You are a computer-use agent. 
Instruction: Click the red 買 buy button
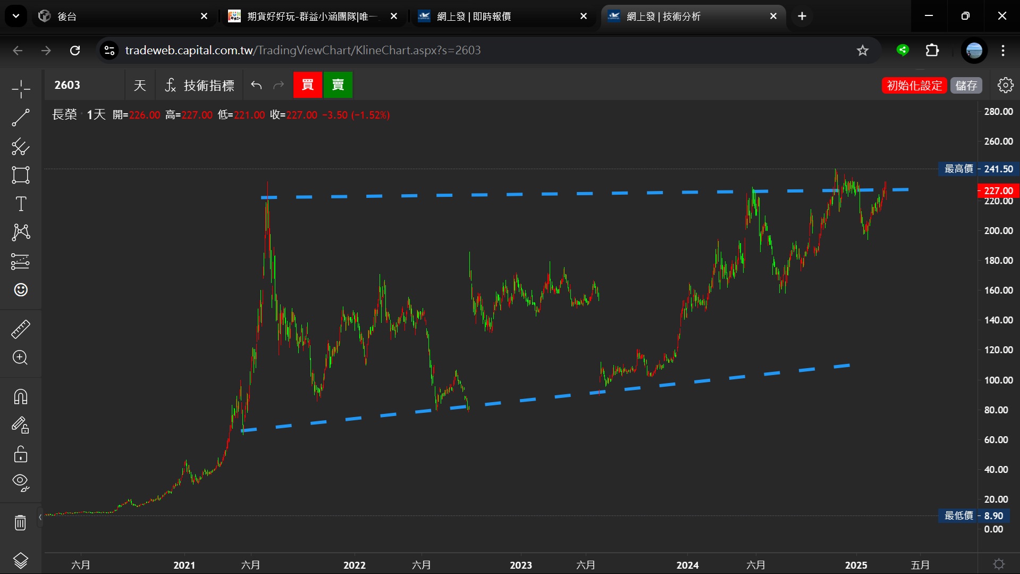(308, 85)
